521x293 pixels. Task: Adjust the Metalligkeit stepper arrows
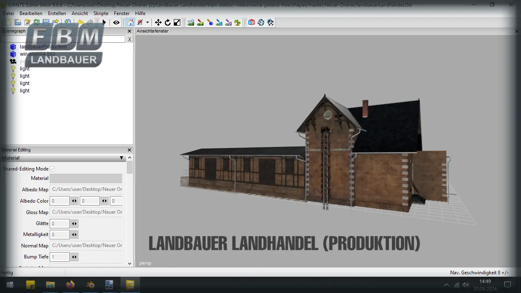pyautogui.click(x=74, y=234)
